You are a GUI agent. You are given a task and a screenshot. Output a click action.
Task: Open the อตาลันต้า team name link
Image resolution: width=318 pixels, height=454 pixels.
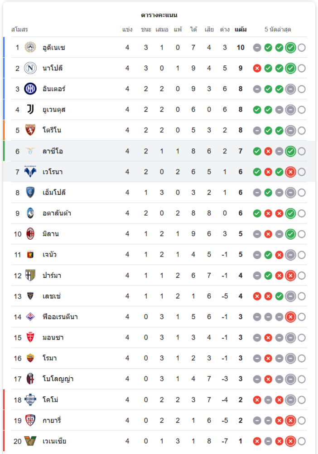[57, 213]
